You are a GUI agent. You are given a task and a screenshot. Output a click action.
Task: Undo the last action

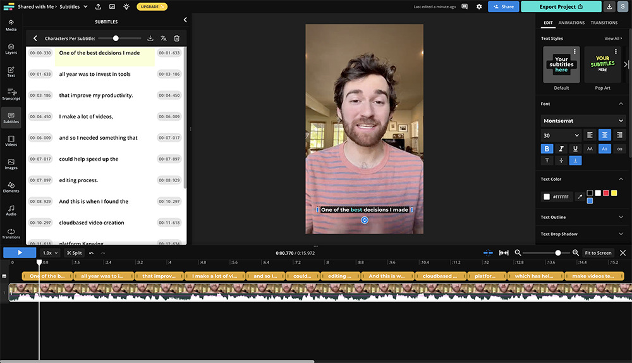pos(92,253)
